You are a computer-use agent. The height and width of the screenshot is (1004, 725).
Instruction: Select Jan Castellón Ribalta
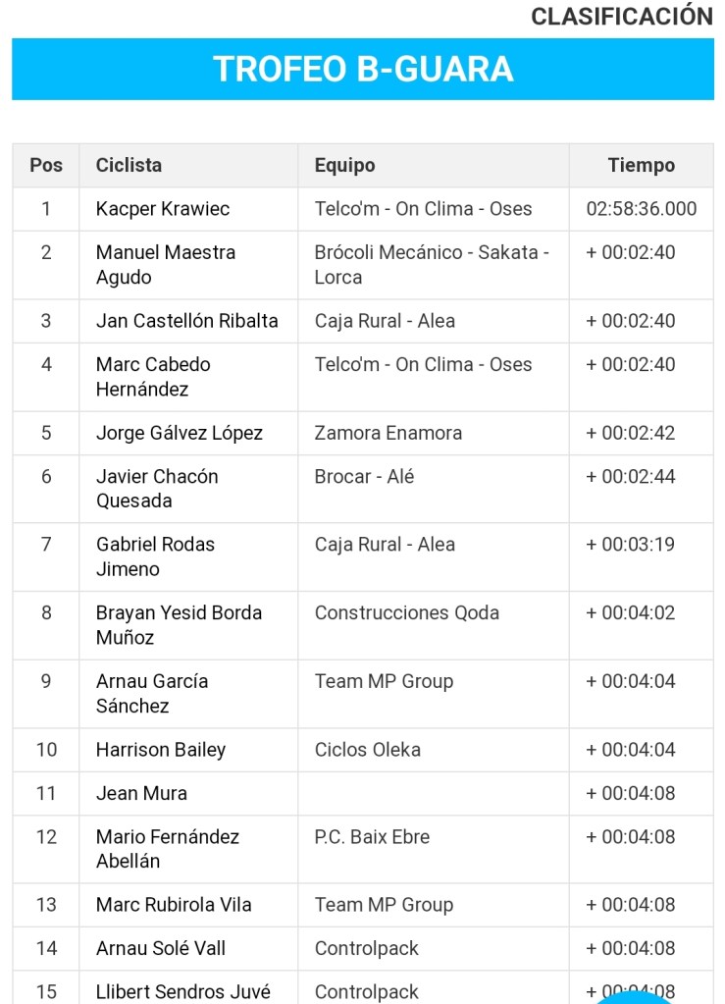pyautogui.click(x=186, y=321)
